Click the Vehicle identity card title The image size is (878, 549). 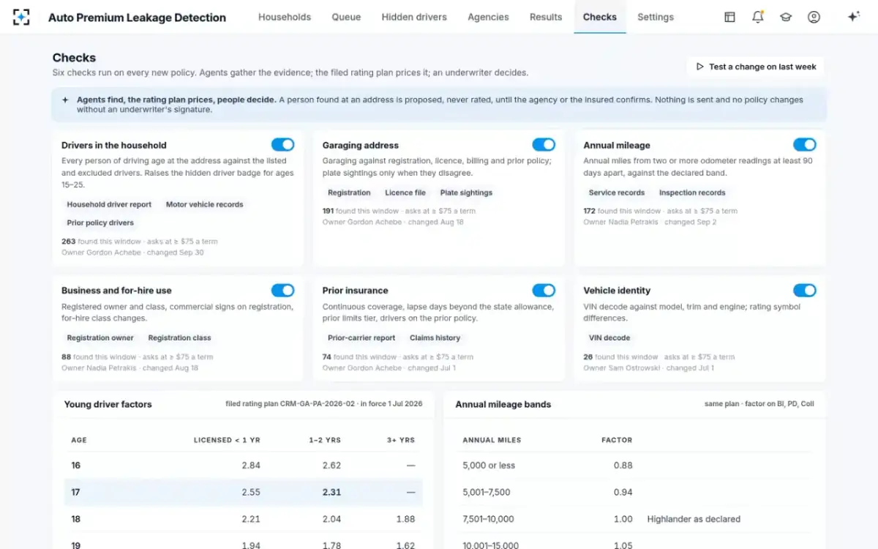click(x=617, y=291)
